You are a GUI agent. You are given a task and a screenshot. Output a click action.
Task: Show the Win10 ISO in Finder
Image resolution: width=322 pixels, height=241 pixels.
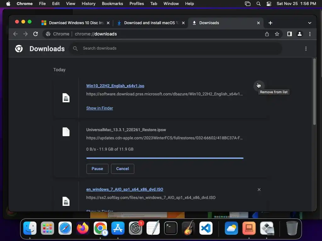[100, 108]
